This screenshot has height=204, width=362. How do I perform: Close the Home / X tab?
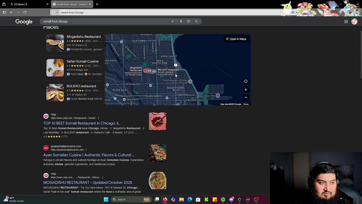click(48, 4)
